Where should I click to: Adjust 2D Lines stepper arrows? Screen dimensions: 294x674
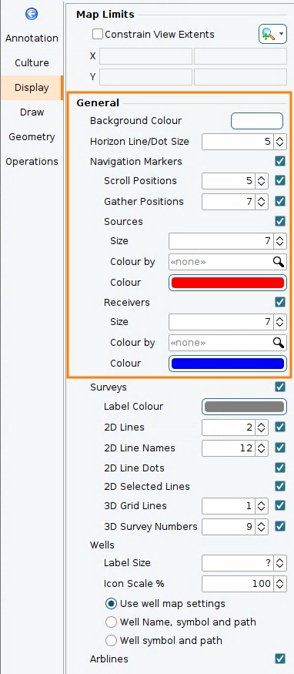point(261,428)
